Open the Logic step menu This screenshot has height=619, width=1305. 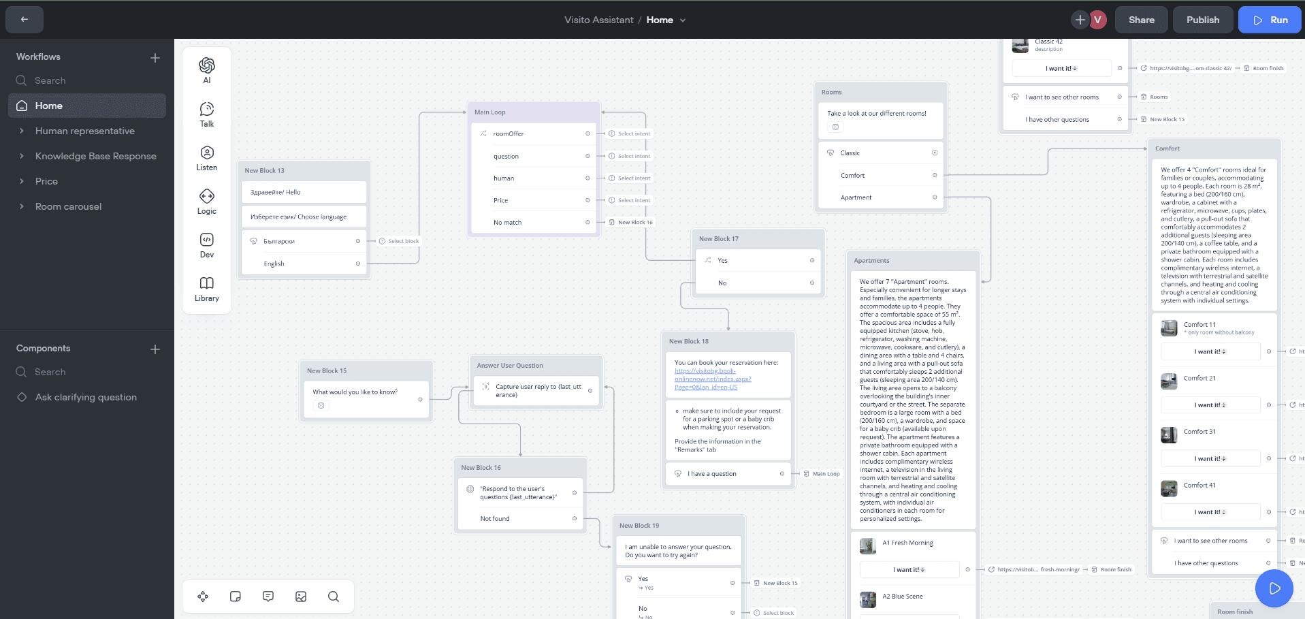[207, 201]
